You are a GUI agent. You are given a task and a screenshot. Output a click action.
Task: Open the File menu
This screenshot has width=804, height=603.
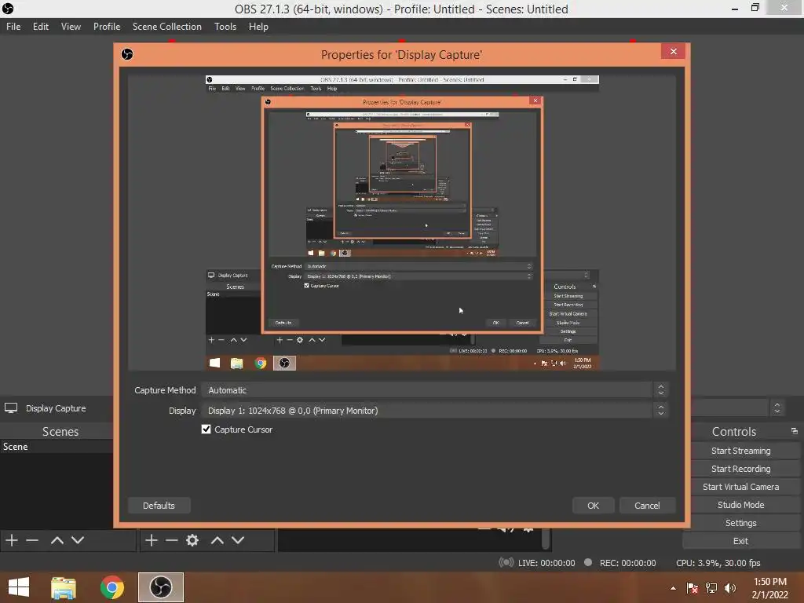coord(13,27)
